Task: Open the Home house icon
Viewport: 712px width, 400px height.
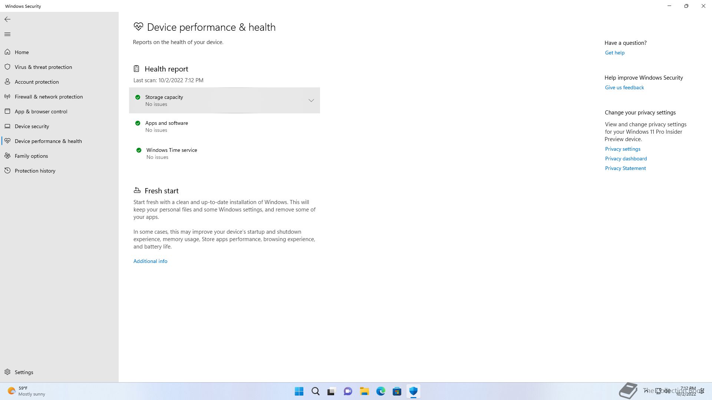Action: pyautogui.click(x=7, y=52)
